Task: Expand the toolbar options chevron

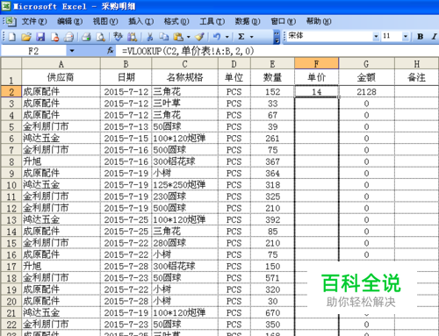Action: coord(277,37)
